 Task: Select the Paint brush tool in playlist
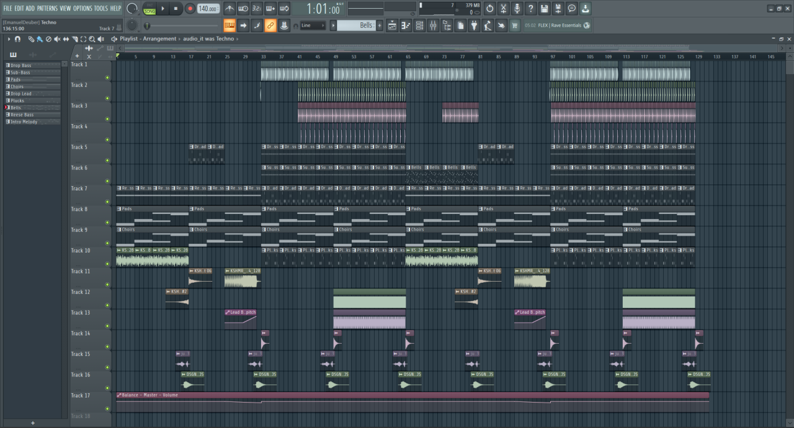point(40,39)
